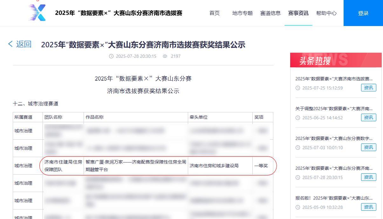Screen dimensions: 383x219
Task: Open the 帮助中心 nav item
Action: pyautogui.click(x=326, y=13)
